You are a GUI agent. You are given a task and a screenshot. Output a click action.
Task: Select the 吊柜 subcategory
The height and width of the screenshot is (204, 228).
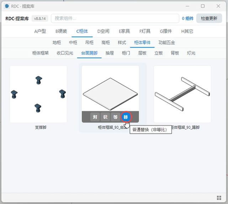(x=89, y=43)
